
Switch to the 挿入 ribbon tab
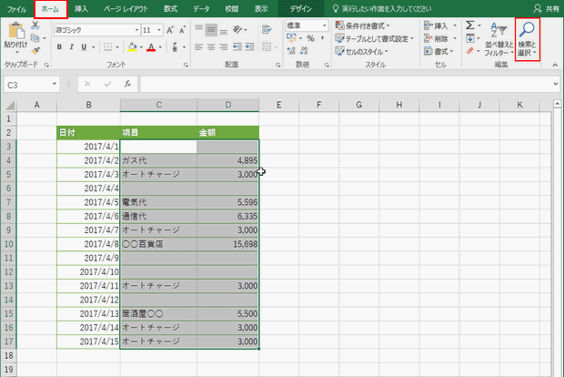click(x=81, y=9)
